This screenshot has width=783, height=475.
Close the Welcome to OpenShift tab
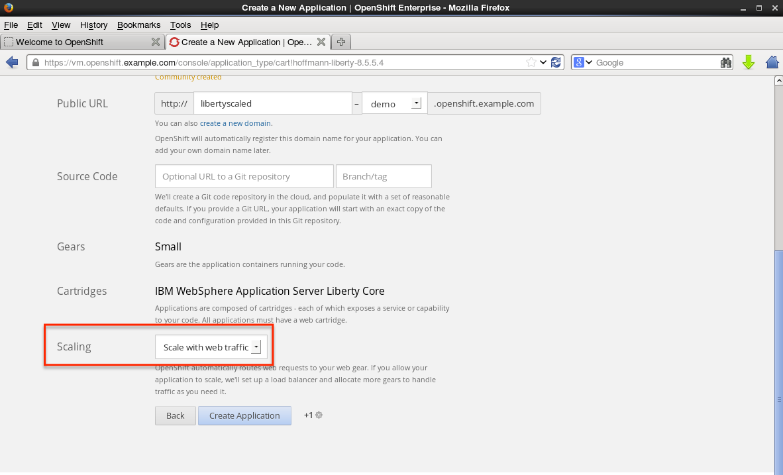156,42
